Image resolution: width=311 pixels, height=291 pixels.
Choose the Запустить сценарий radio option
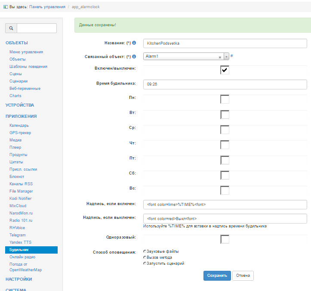coord(145,263)
